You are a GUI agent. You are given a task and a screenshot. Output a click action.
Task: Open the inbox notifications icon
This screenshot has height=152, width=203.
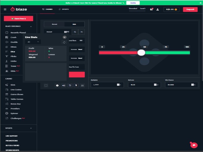coord(151,9)
